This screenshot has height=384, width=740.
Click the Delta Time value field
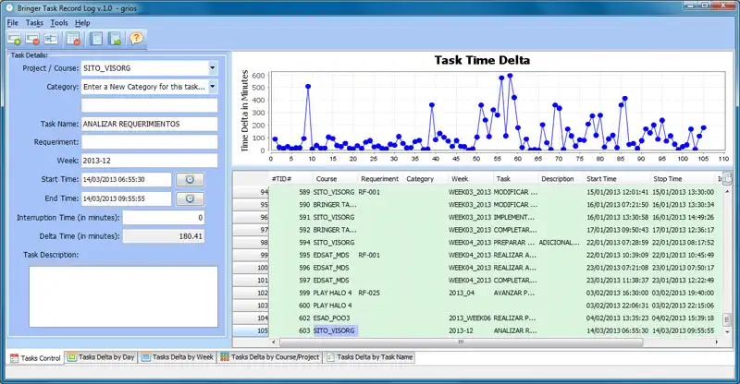point(164,236)
